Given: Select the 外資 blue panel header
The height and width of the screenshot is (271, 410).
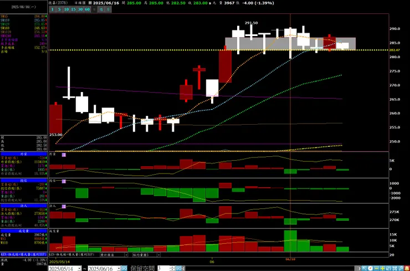Looking at the screenshot, I should [x=23, y=154].
